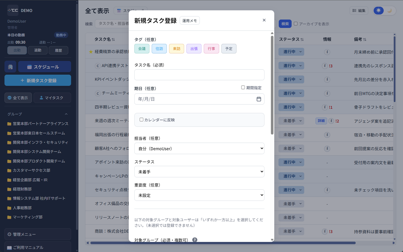Click the table's horizontal scrollbar
The height and width of the screenshot is (252, 403).
[223, 243]
